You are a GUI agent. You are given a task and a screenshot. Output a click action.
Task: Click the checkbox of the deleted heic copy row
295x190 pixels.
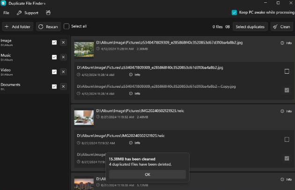[x=287, y=159]
